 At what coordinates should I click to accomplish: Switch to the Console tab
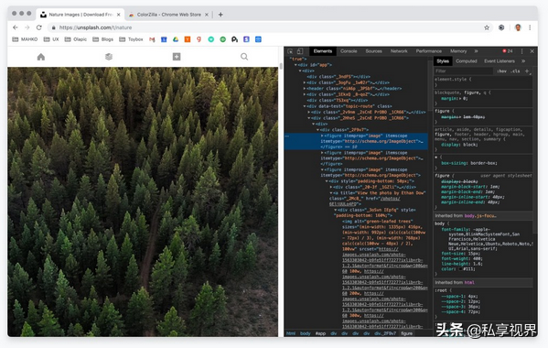[349, 51]
